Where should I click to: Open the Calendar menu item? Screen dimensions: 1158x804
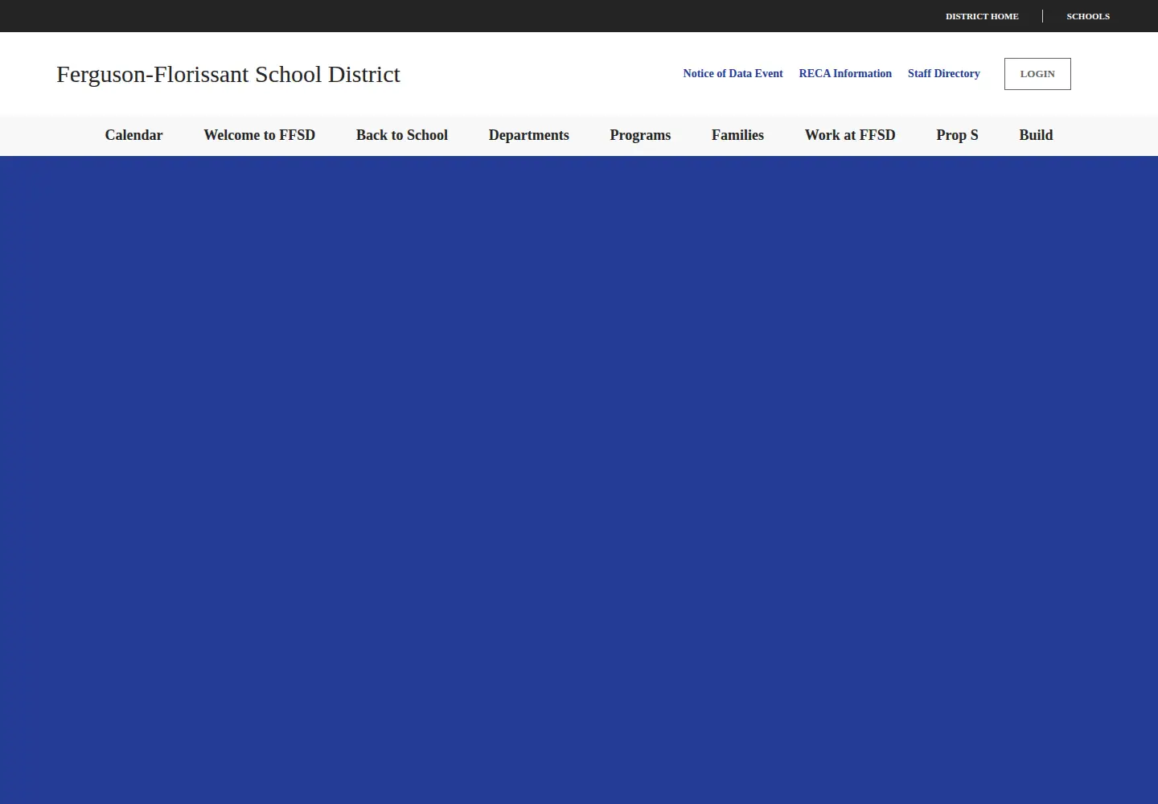133,135
